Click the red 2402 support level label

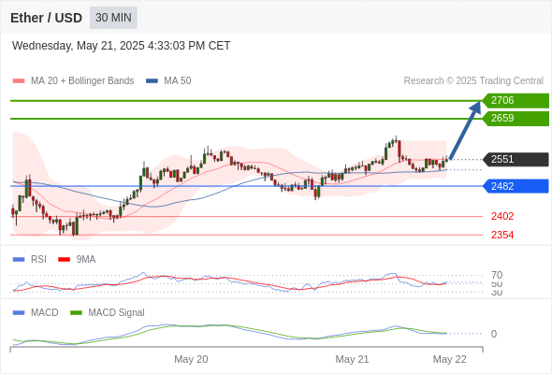(502, 216)
